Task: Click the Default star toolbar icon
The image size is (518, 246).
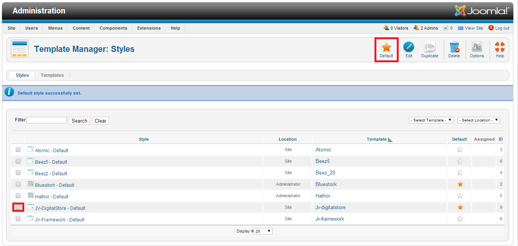Action: coord(386,48)
